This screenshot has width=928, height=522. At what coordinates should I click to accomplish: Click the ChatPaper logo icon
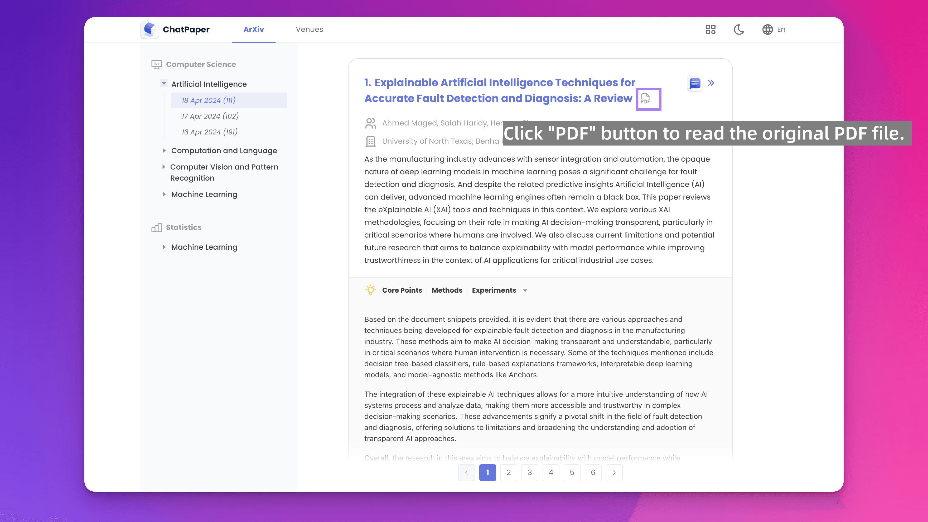point(149,30)
